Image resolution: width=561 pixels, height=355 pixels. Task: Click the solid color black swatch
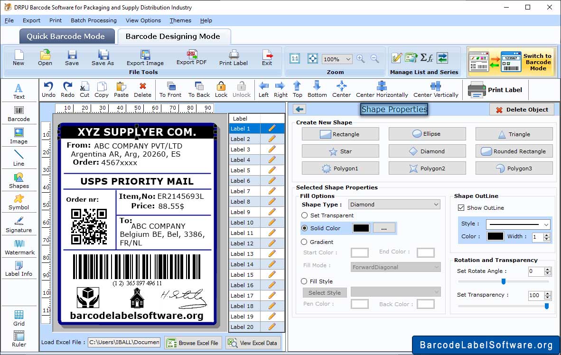[361, 228]
